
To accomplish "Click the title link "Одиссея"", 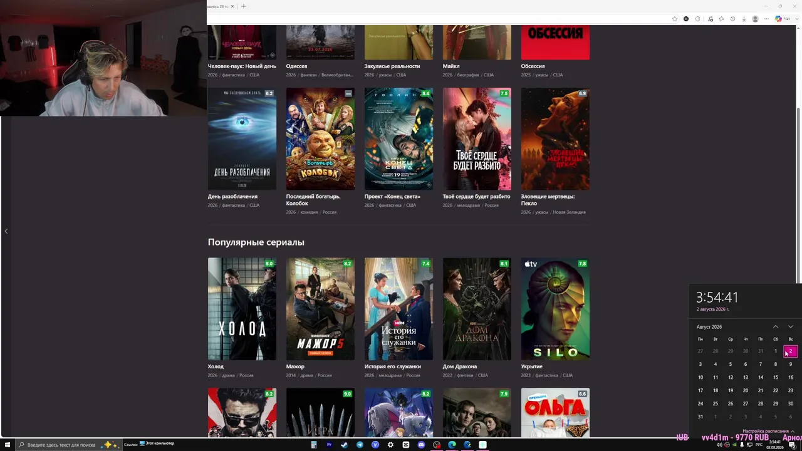I will (297, 66).
